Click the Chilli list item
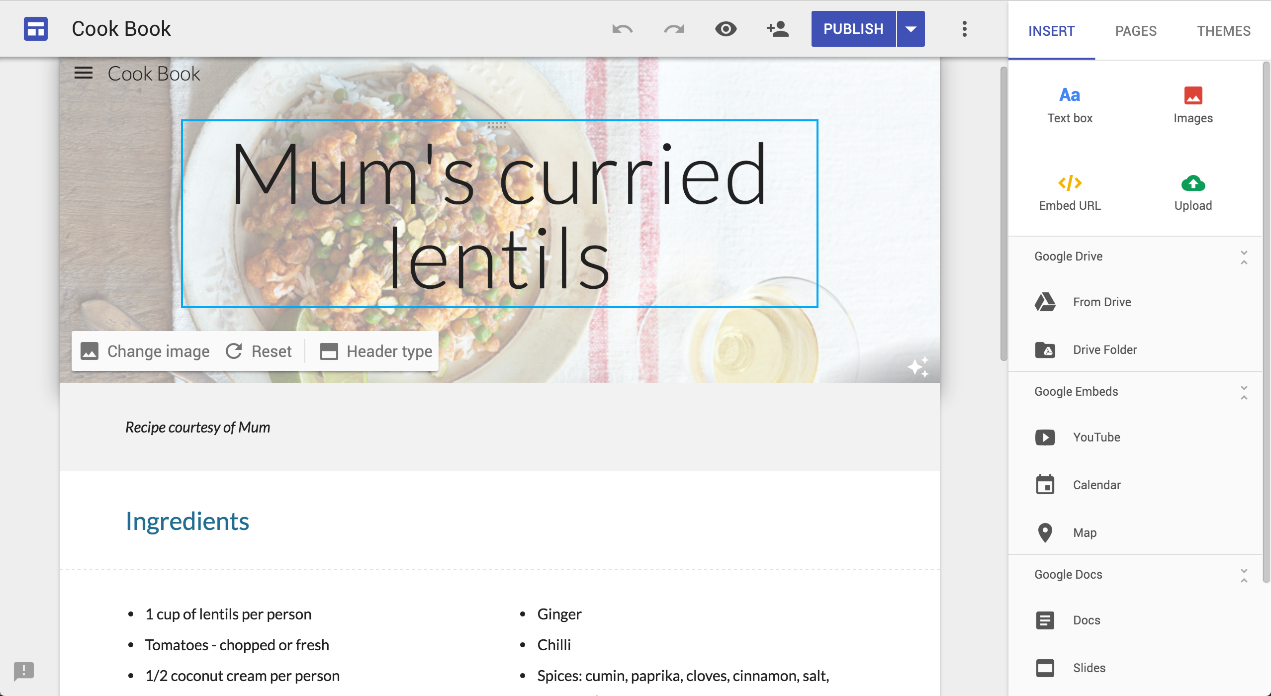The width and height of the screenshot is (1271, 696). pyautogui.click(x=554, y=645)
